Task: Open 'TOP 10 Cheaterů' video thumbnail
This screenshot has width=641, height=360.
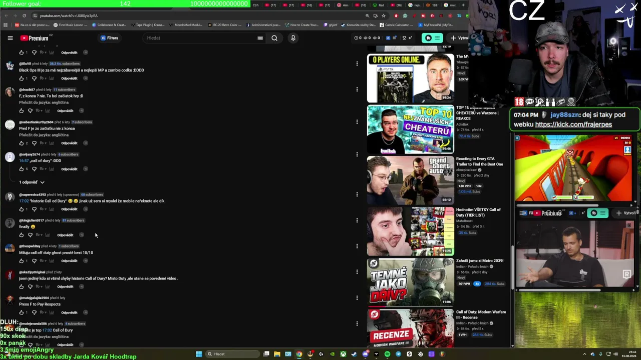Action: [x=410, y=129]
